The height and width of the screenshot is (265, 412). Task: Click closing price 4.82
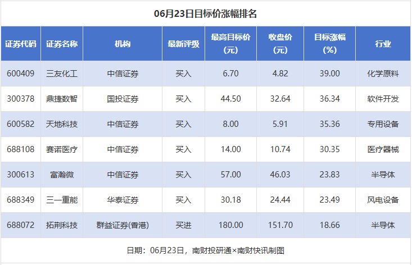[x=280, y=74]
